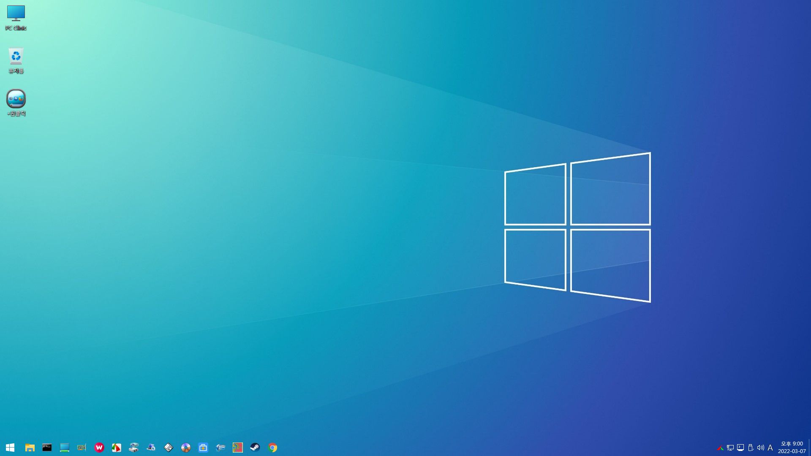Launch the floppy diskette tool icon

(168, 448)
